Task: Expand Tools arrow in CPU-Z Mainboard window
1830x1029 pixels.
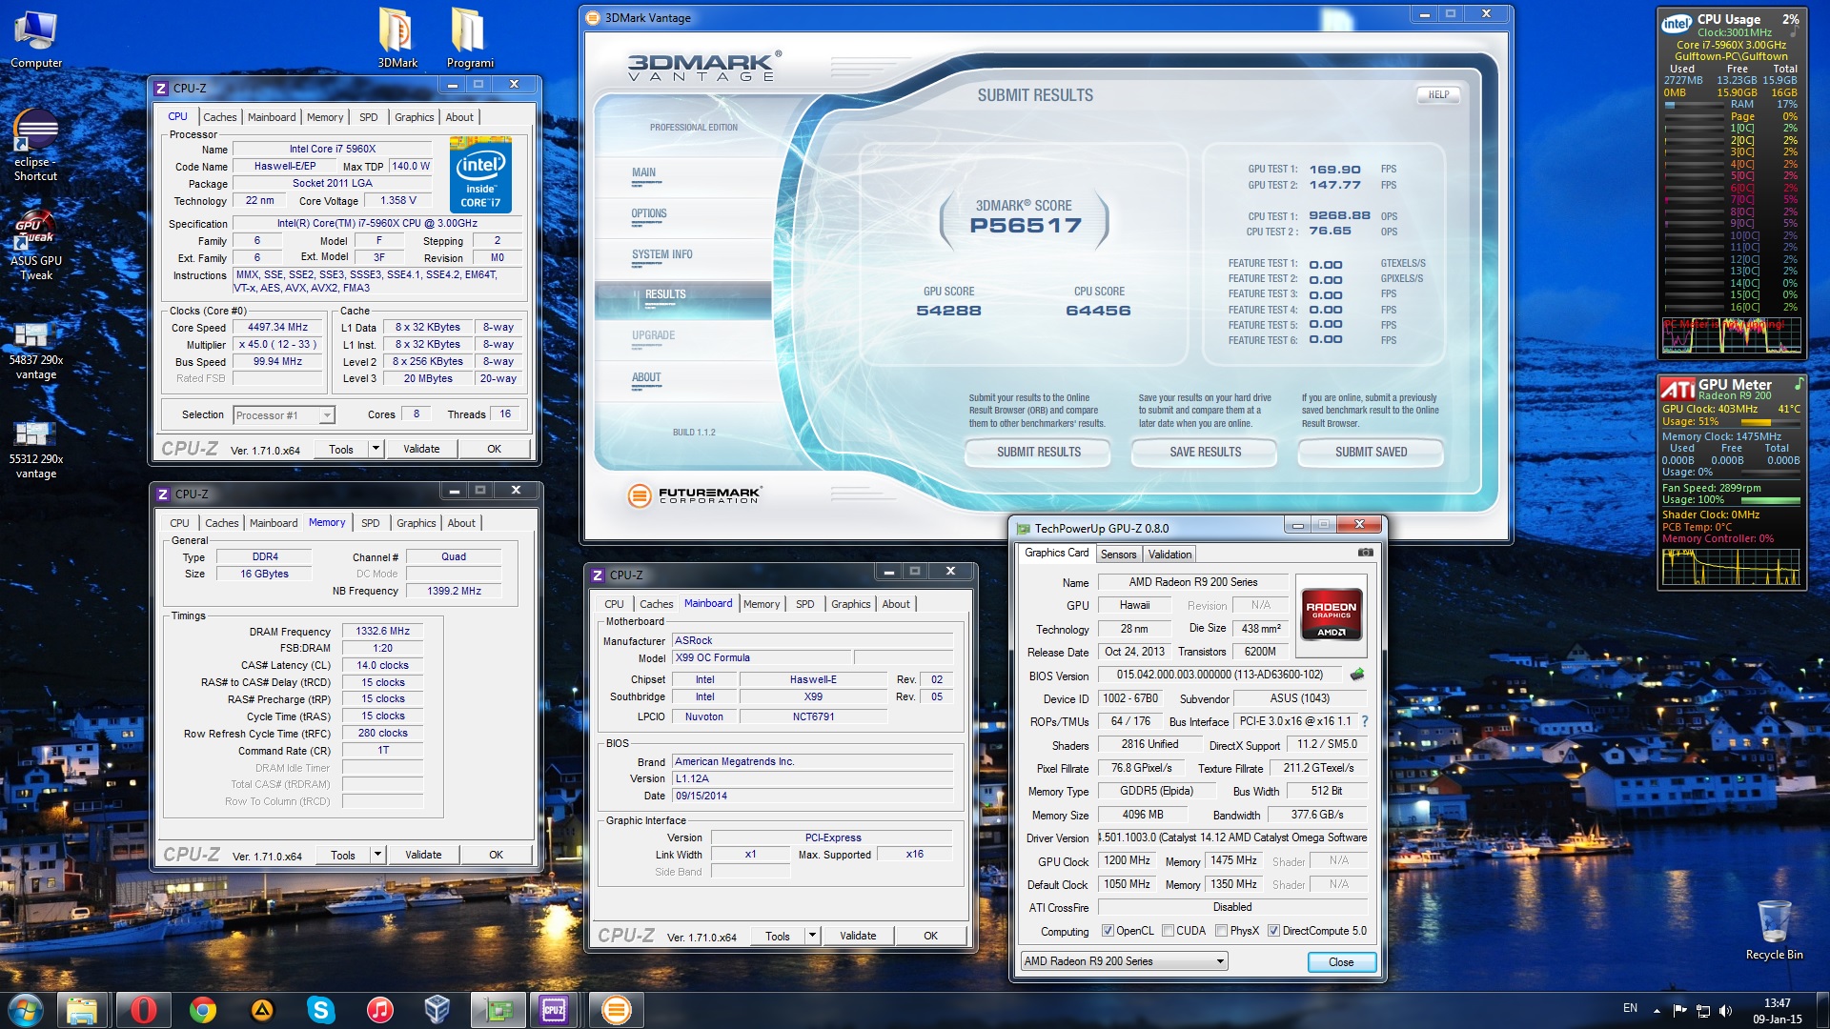Action: tap(813, 936)
